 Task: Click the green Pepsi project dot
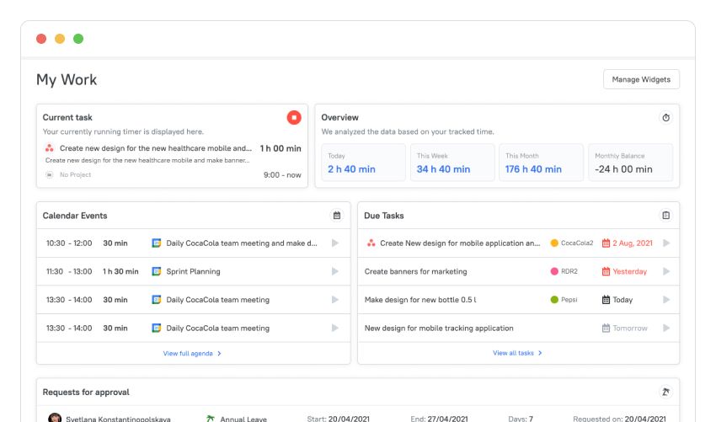click(x=554, y=300)
